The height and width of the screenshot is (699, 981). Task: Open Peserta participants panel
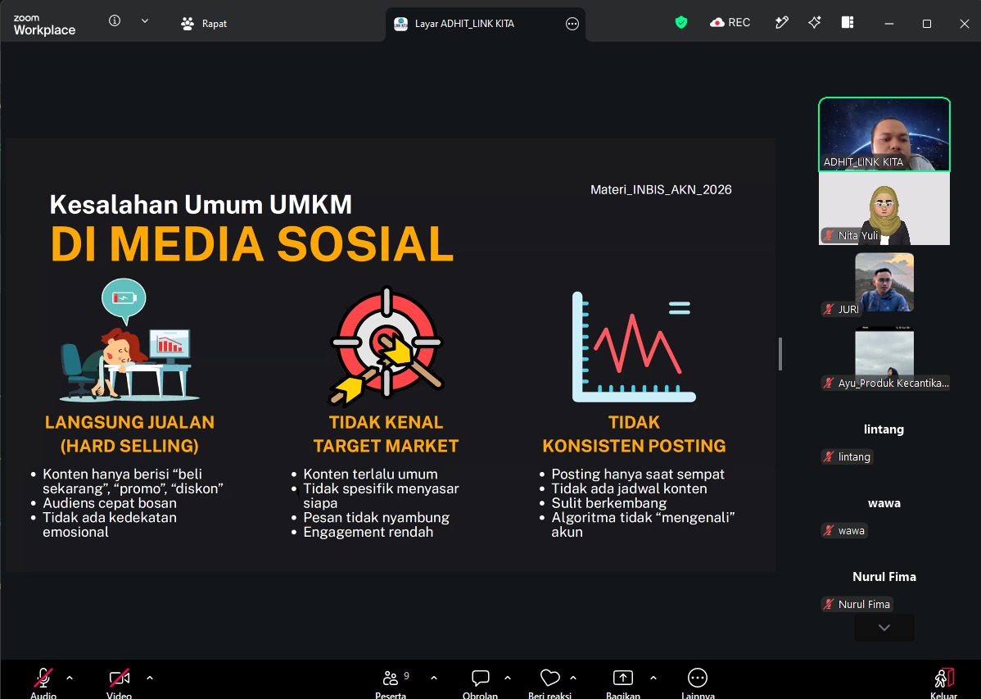(391, 682)
